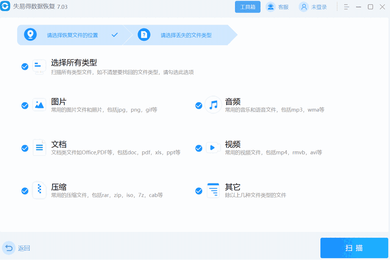The width and height of the screenshot is (390, 260).
Task: Deselect the 视频 file type checkmark
Action: pyautogui.click(x=199, y=147)
